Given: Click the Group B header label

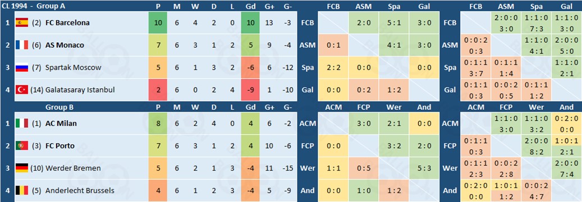Looking at the screenshot, I should 59,107.
